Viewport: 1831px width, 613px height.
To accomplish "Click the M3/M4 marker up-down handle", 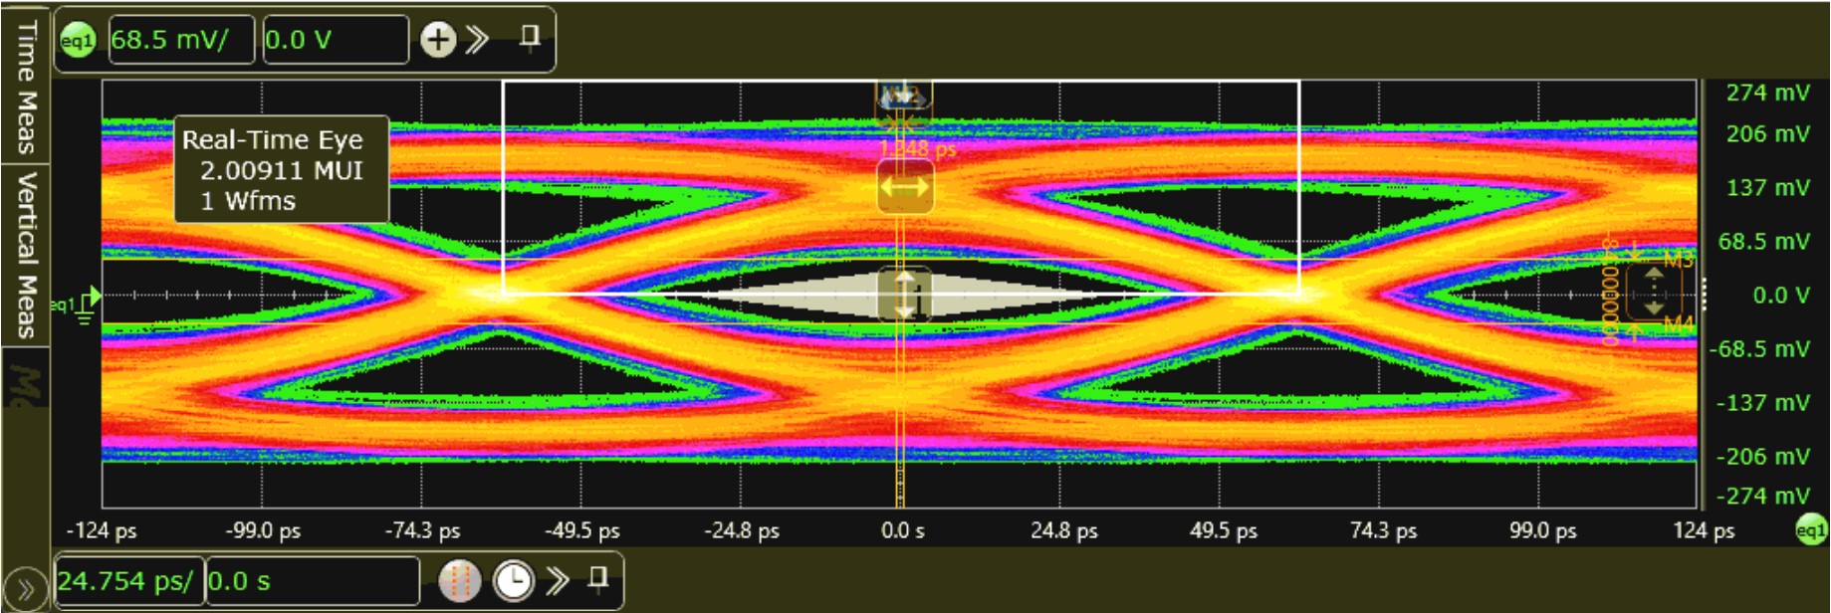I will 1653,292.
